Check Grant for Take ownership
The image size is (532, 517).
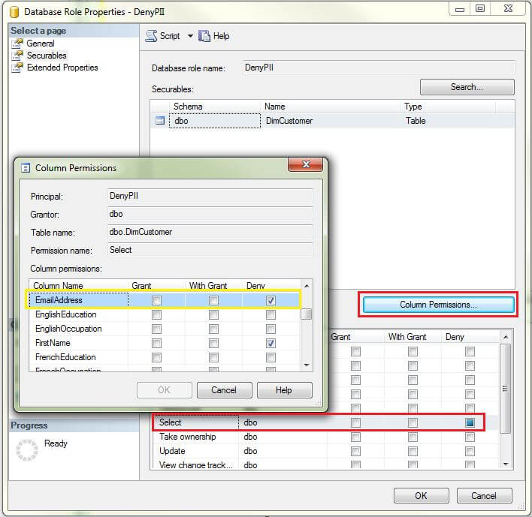point(355,437)
